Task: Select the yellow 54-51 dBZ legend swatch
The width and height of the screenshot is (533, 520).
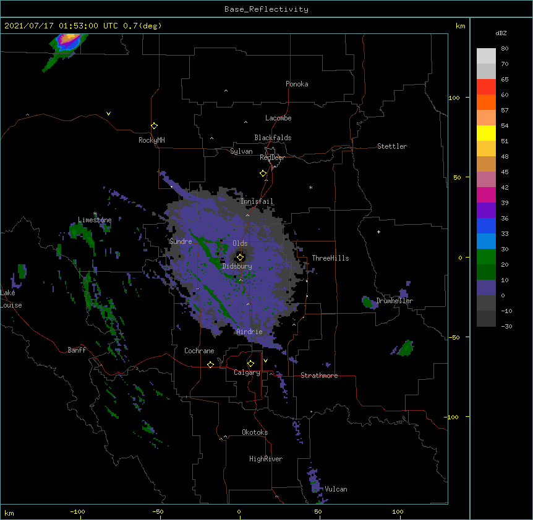Action: 486,133
